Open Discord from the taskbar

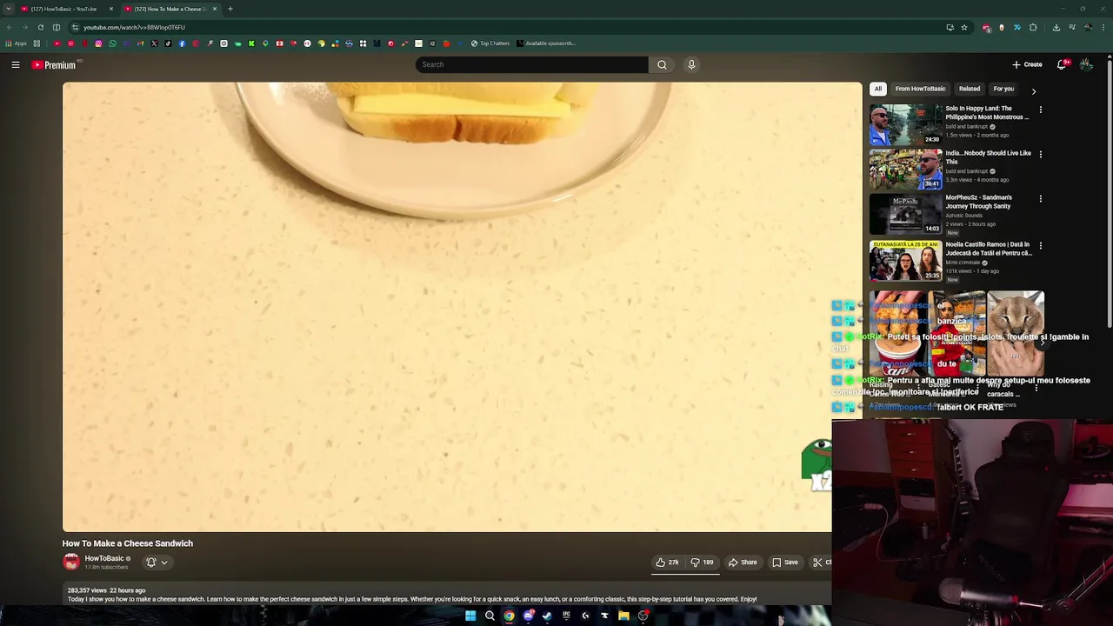coord(528,616)
